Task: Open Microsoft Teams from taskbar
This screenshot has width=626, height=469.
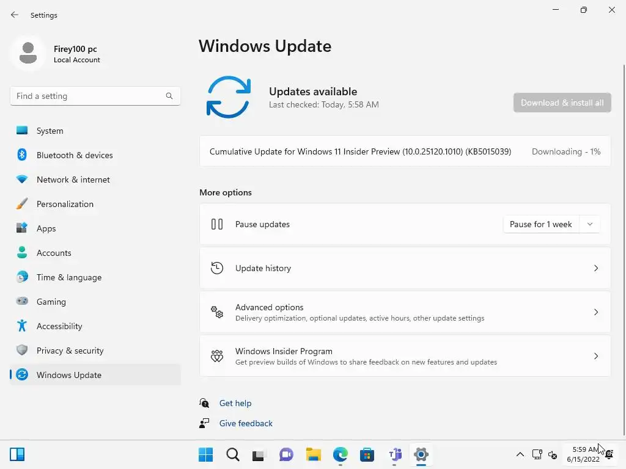Action: click(x=394, y=454)
